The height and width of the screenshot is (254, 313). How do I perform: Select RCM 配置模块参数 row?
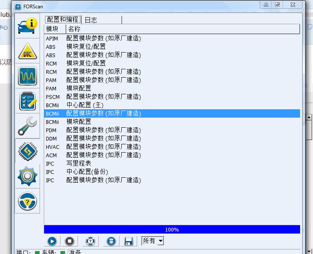(x=172, y=72)
